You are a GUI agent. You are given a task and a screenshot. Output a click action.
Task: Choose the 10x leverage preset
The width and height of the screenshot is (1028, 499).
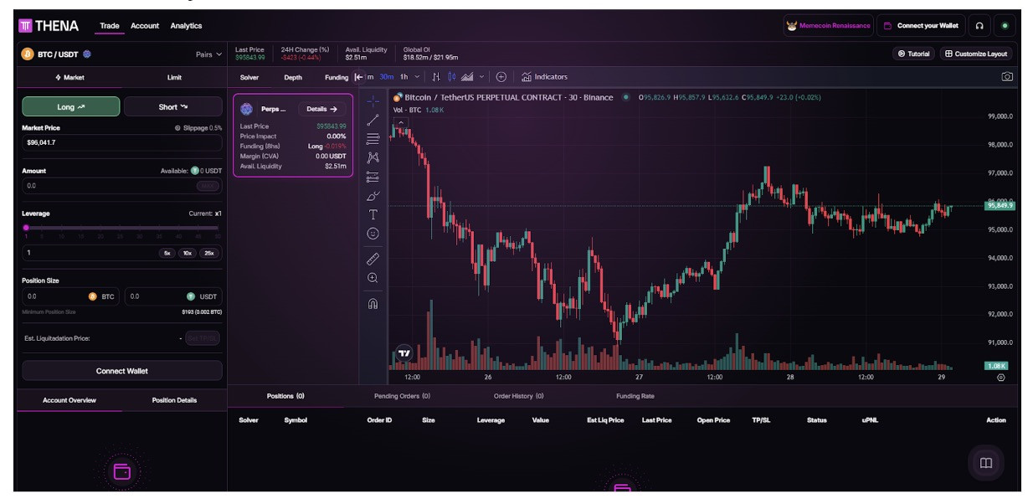[188, 253]
